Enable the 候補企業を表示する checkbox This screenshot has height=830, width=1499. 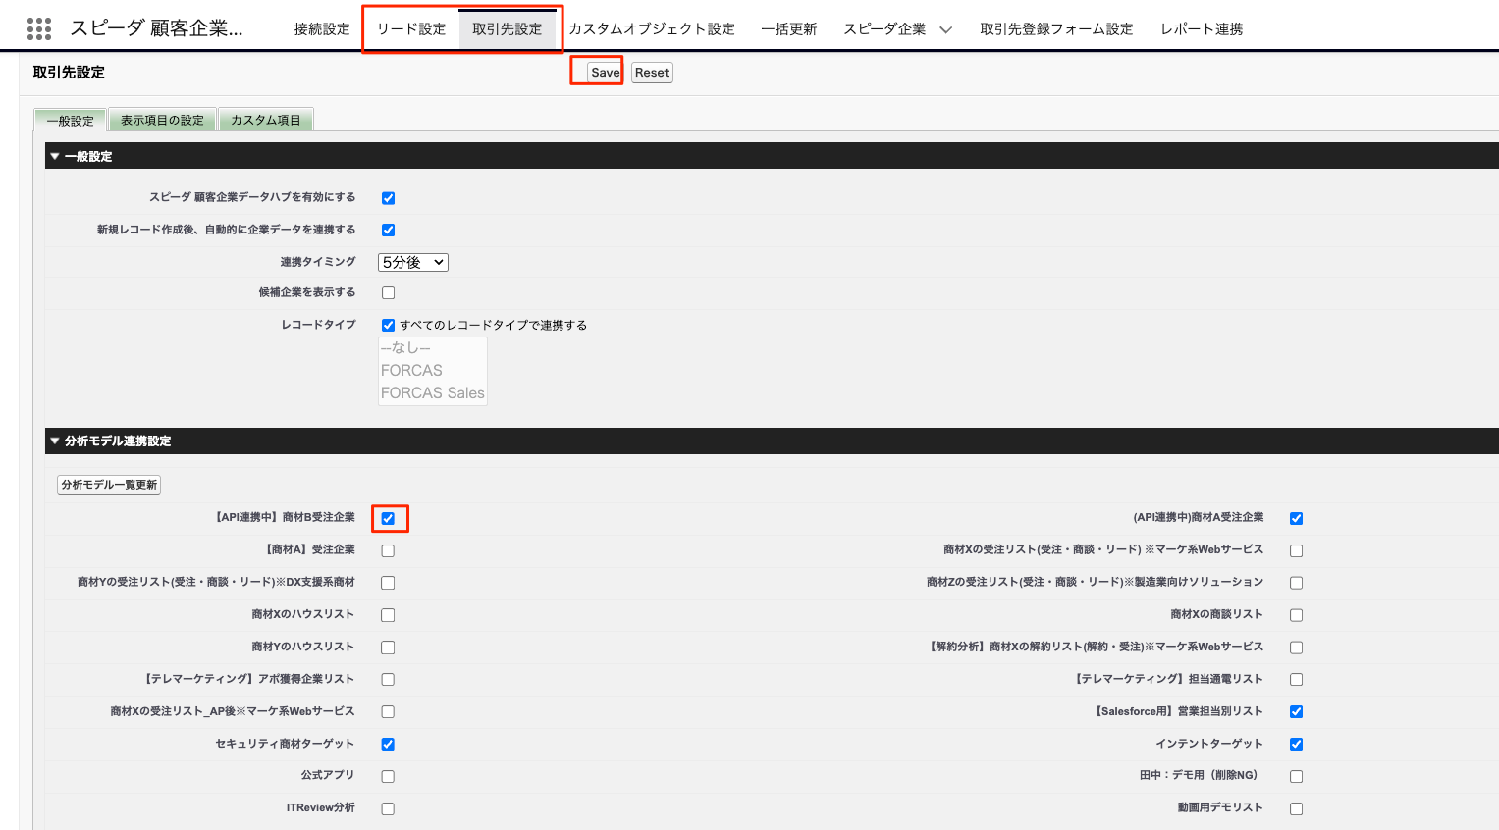click(x=388, y=293)
